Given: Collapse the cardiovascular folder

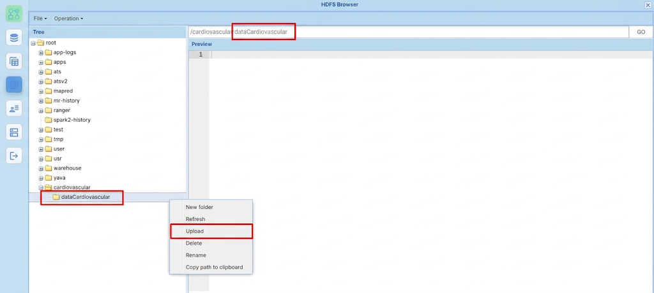Looking at the screenshot, I should pyautogui.click(x=41, y=188).
